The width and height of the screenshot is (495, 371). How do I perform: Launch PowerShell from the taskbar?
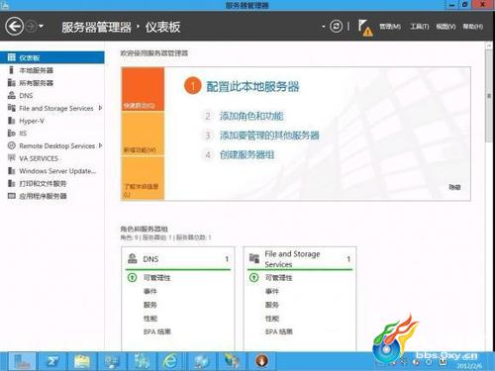52,361
